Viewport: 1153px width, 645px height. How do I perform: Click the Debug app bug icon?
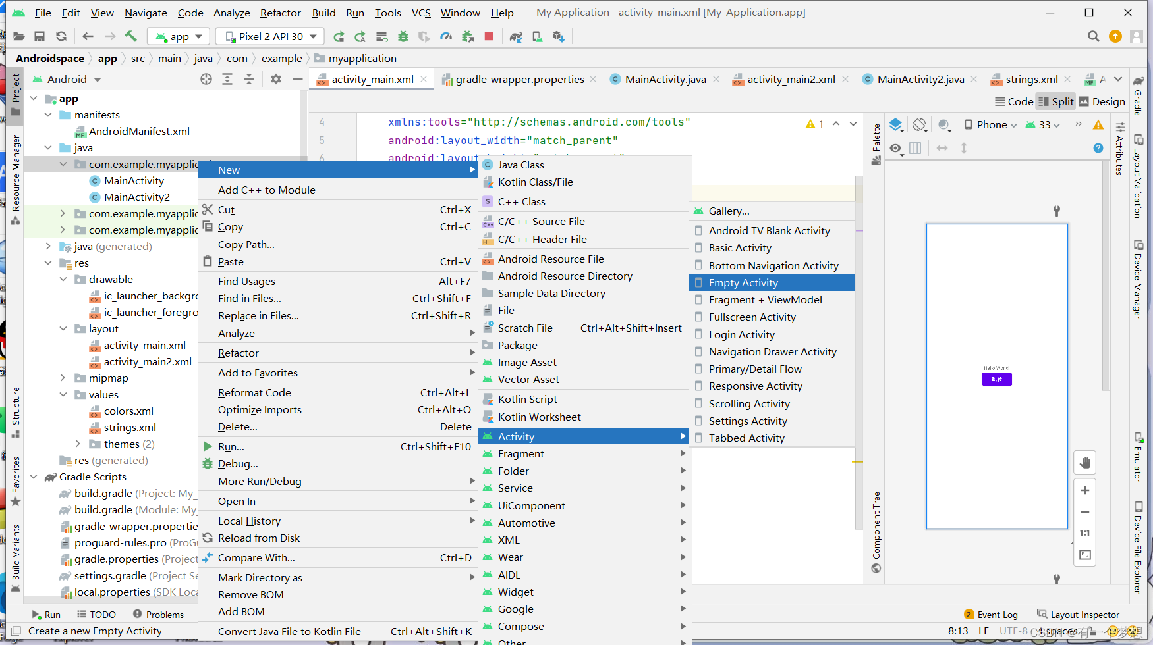pyautogui.click(x=403, y=36)
